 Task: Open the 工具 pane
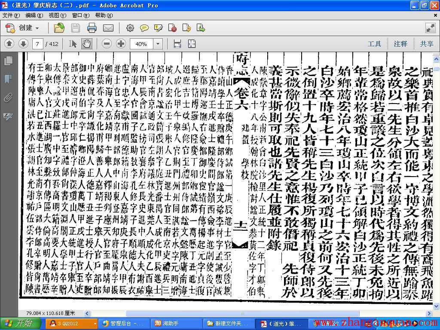pos(374,44)
